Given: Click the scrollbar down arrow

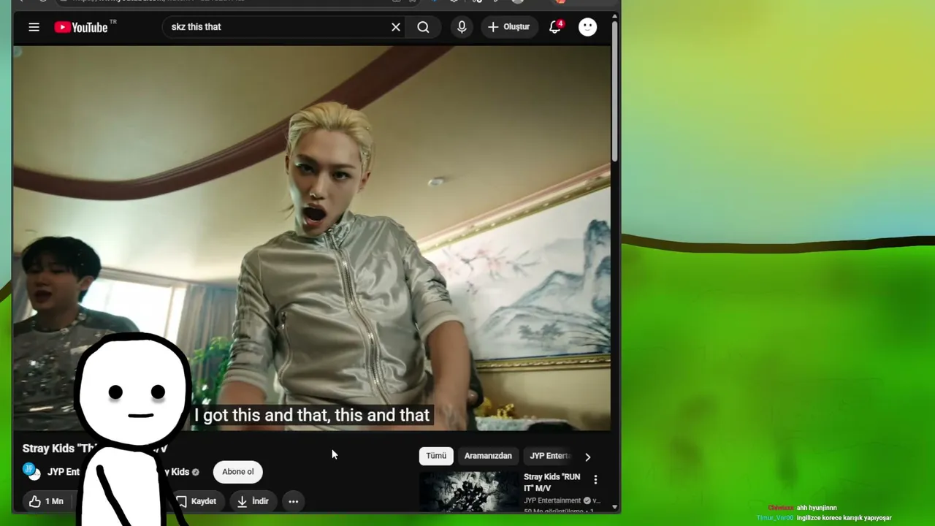Looking at the screenshot, I should pos(615,506).
